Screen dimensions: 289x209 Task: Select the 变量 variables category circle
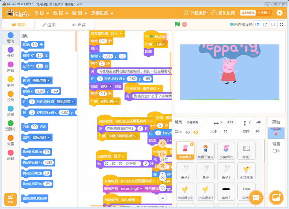(10, 138)
